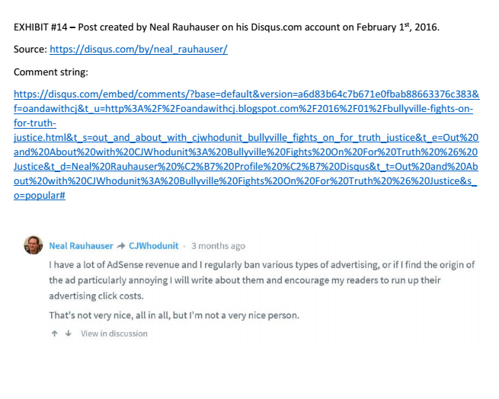Click Neal Rauhauser's profile avatar
This screenshot has width=499, height=399.
coord(33,245)
